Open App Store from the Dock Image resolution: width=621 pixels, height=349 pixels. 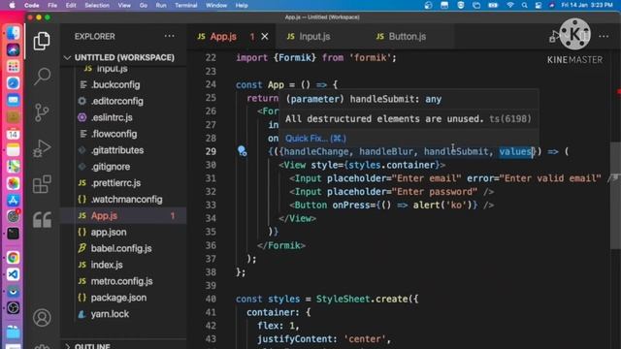coord(13,200)
